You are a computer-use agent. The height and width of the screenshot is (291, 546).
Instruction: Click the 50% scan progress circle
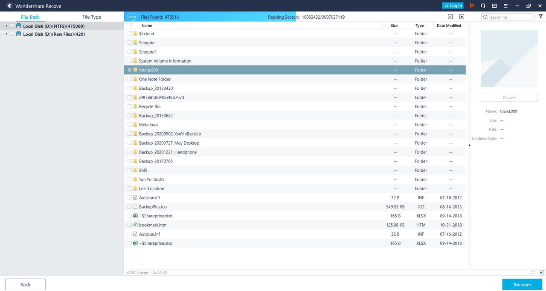131,17
